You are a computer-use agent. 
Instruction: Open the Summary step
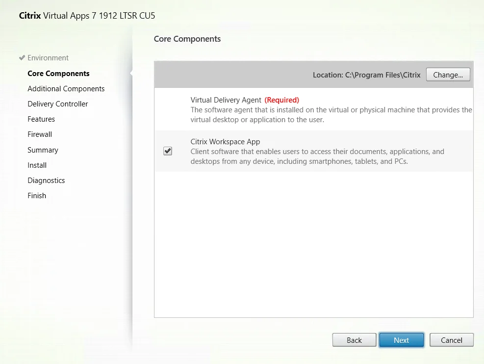pyautogui.click(x=43, y=150)
